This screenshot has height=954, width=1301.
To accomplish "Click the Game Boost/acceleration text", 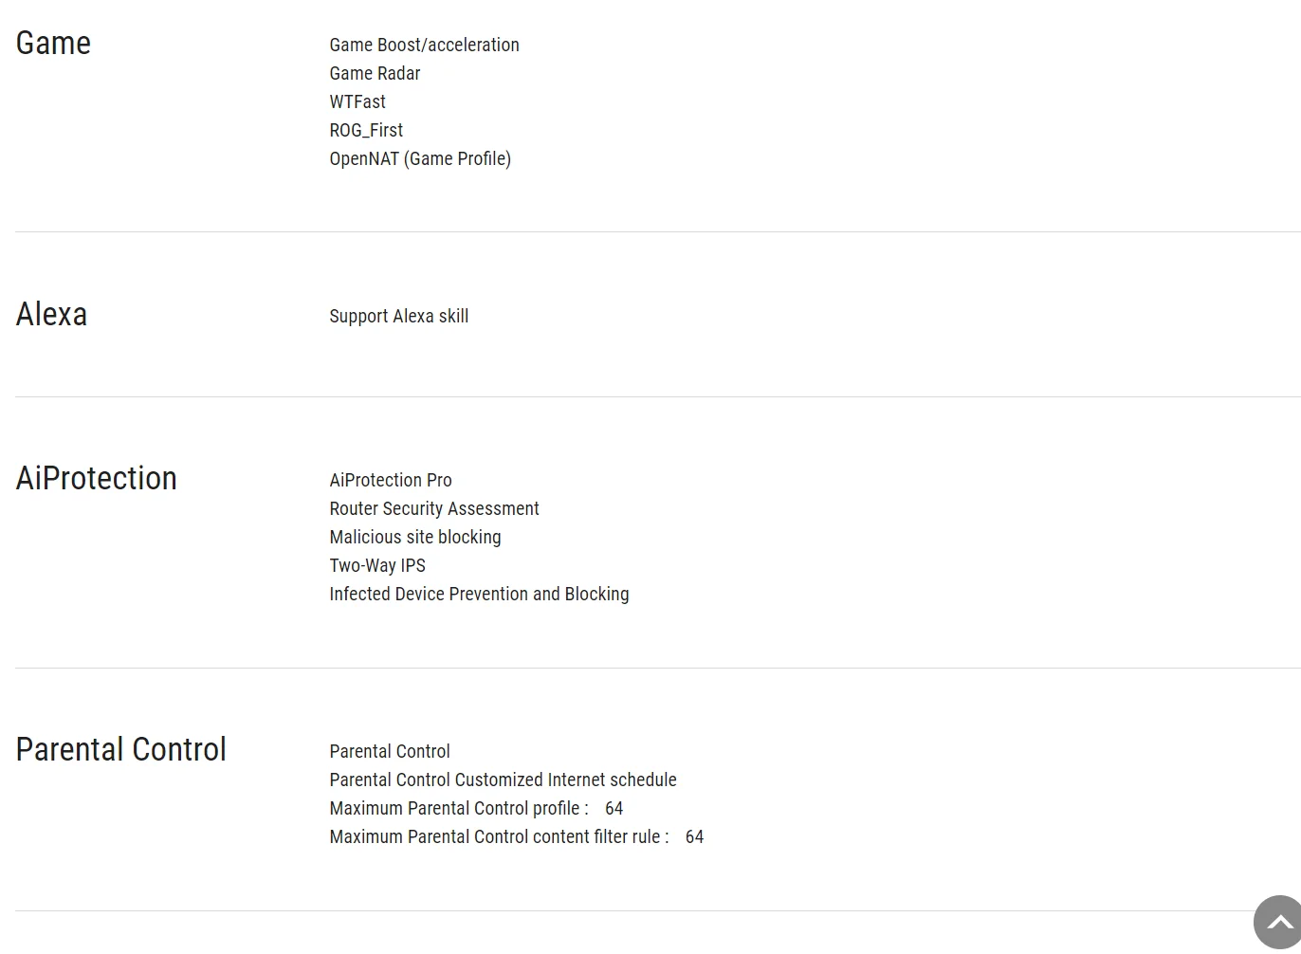I will point(424,45).
